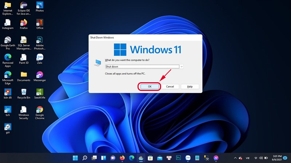Expand the Shut down action dropdown arrow
Image resolution: width=291 pixels, height=163 pixels.
[x=182, y=67]
